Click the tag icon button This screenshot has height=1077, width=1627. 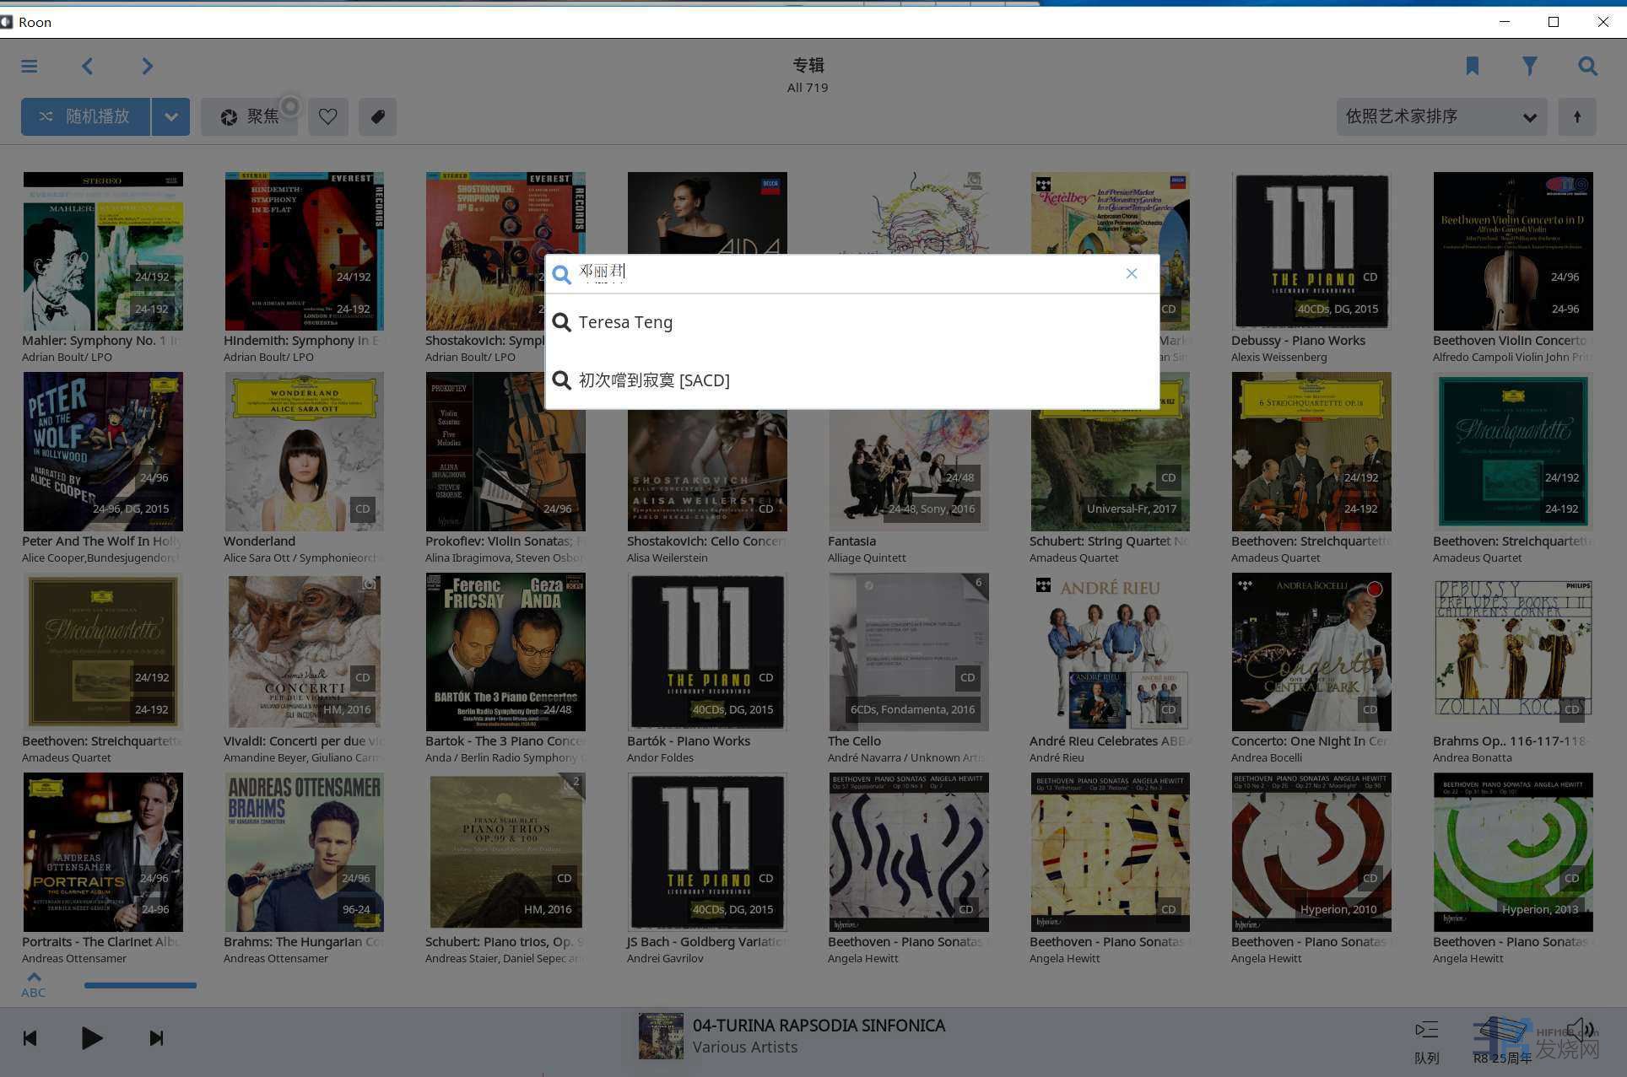click(x=377, y=116)
